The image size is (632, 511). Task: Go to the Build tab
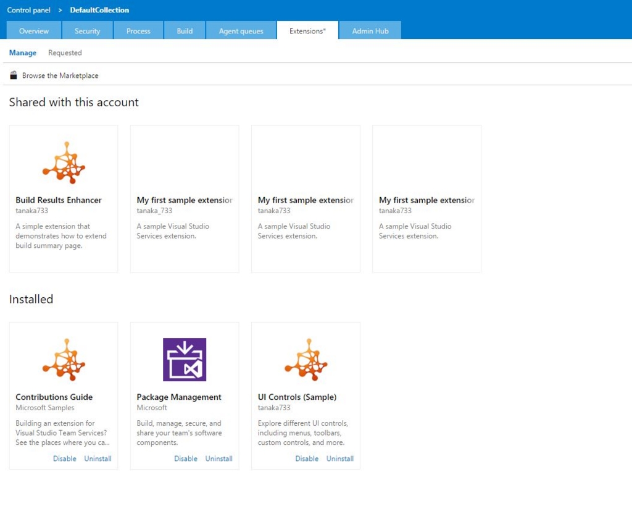pyautogui.click(x=185, y=30)
